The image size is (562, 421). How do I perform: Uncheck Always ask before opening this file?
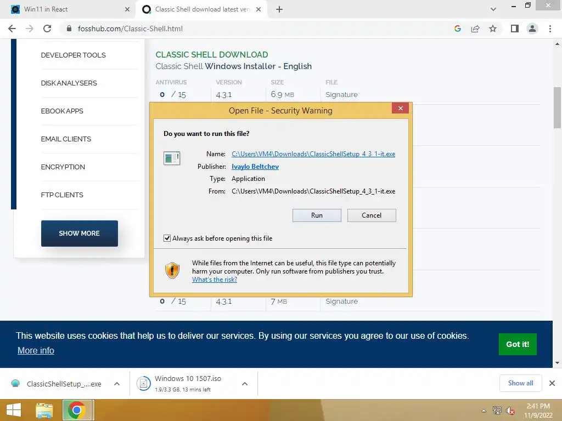(x=167, y=238)
